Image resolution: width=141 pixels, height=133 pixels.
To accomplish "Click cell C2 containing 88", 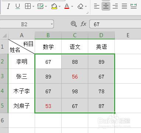I will click(x=75, y=62).
